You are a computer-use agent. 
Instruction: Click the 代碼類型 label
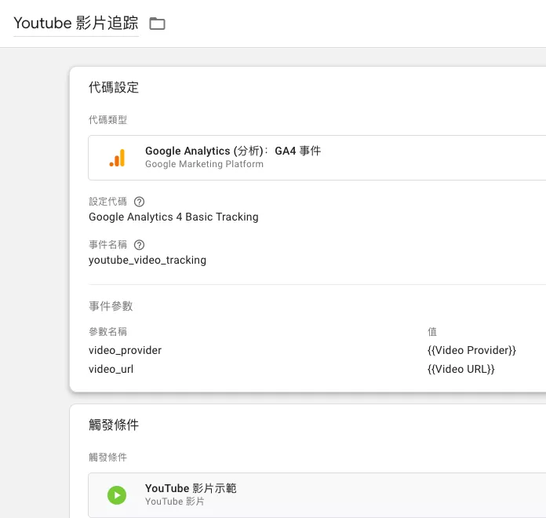point(107,120)
